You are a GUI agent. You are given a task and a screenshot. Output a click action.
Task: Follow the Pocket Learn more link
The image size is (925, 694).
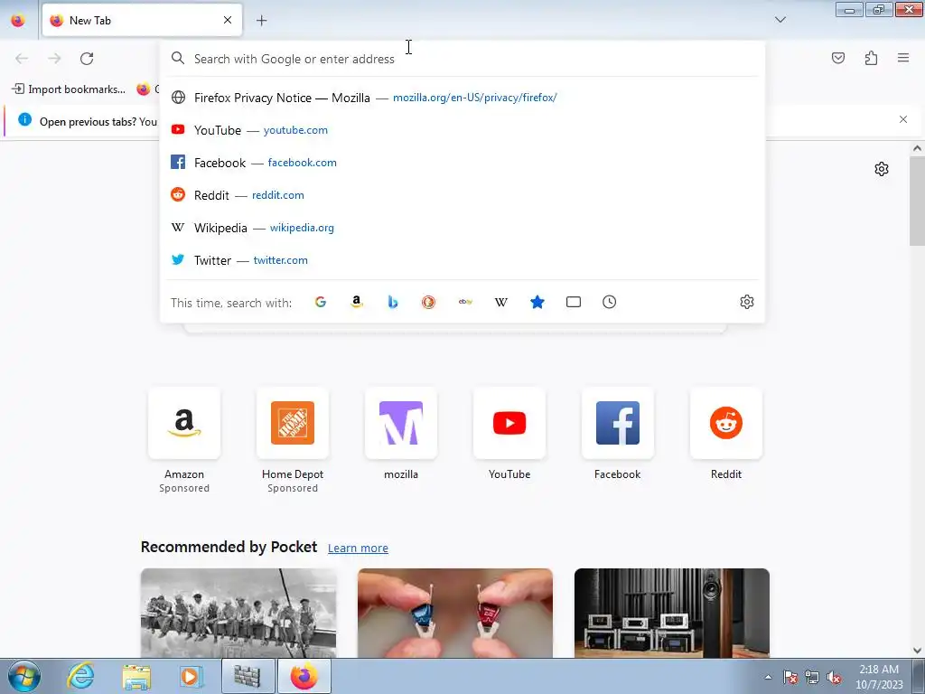click(358, 549)
